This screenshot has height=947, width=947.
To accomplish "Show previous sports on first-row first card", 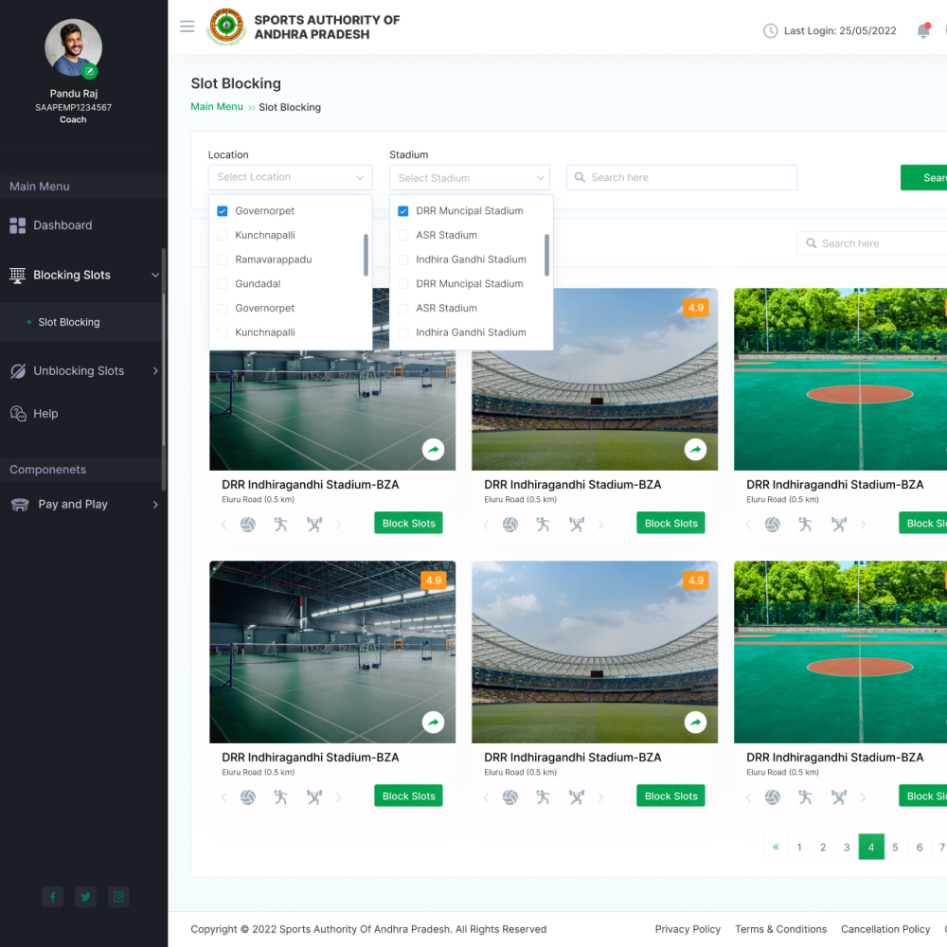I will (223, 525).
